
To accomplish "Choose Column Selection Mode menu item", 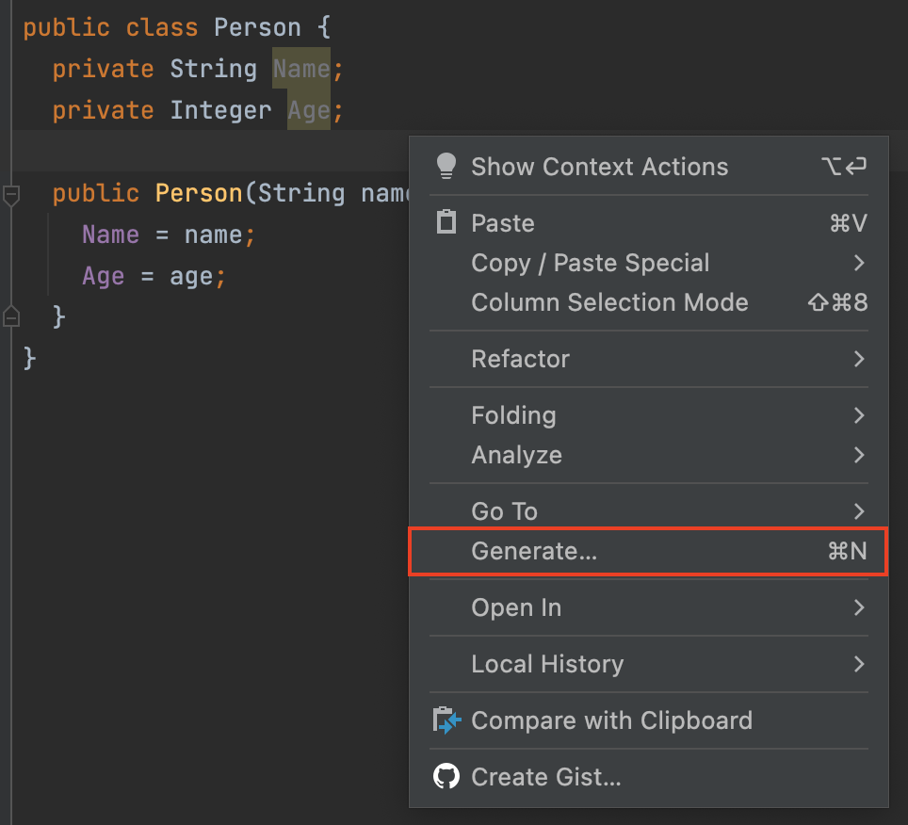I will point(609,302).
